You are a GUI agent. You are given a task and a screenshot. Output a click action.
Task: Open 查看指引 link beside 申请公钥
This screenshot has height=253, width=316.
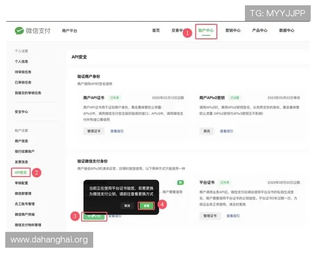click(115, 216)
